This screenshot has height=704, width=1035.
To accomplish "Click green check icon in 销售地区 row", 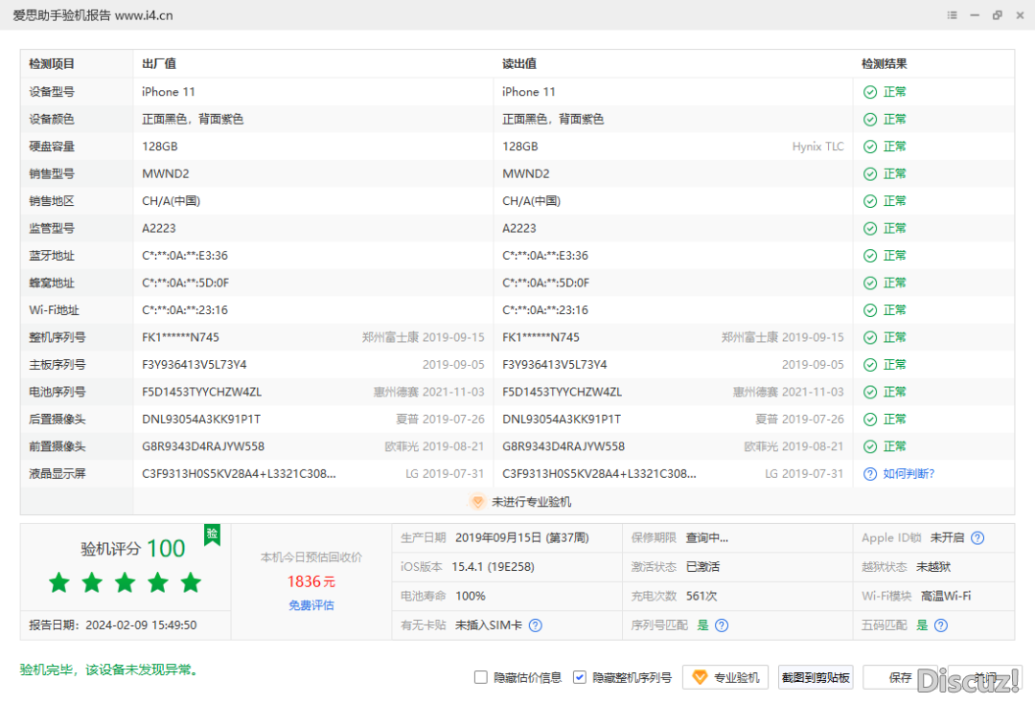I will point(870,201).
